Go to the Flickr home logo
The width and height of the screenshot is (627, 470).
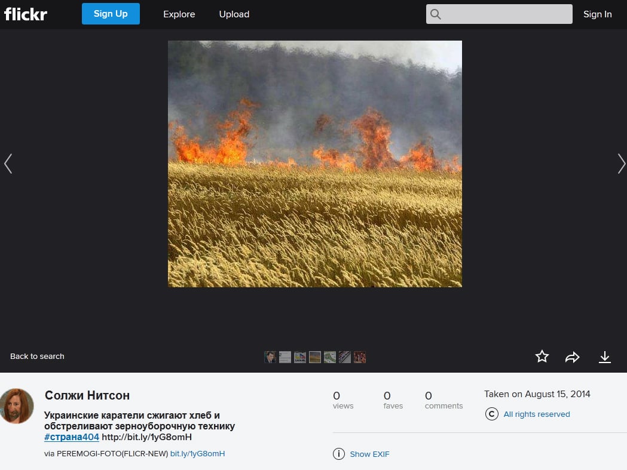(26, 14)
